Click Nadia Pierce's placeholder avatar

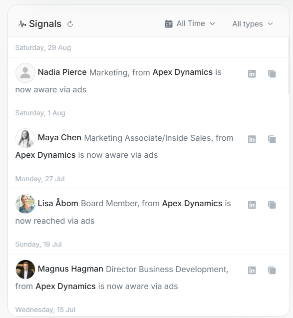pyautogui.click(x=25, y=73)
